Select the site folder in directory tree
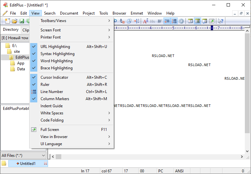This screenshot has width=251, height=174. (17, 52)
